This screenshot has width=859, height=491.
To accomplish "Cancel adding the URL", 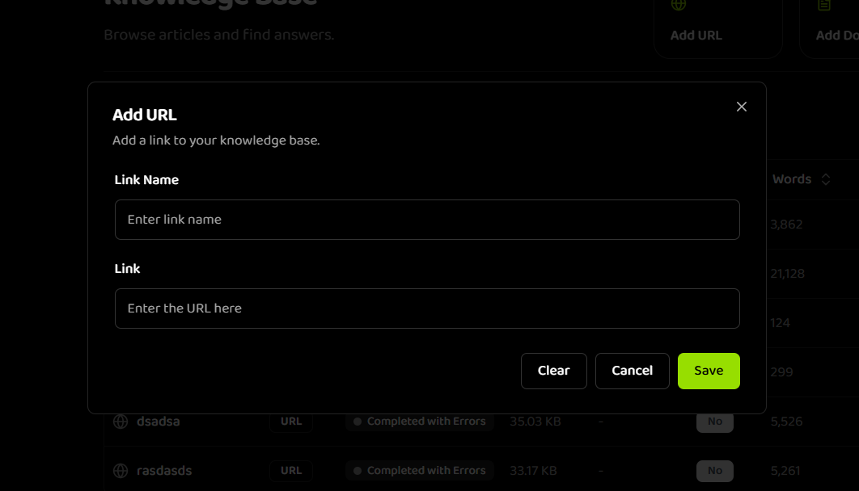I will click(x=632, y=371).
